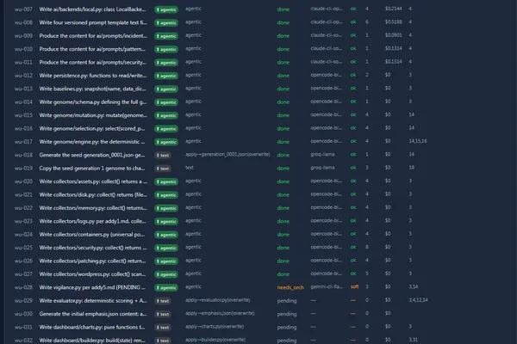Viewport: 517px width, 344px height.
Task: Click 'Write collectors/containers.py' task title
Action: [x=92, y=235]
